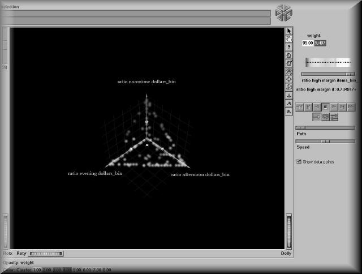Stop the animation playback
The height and width of the screenshot is (274, 362).
click(325, 107)
